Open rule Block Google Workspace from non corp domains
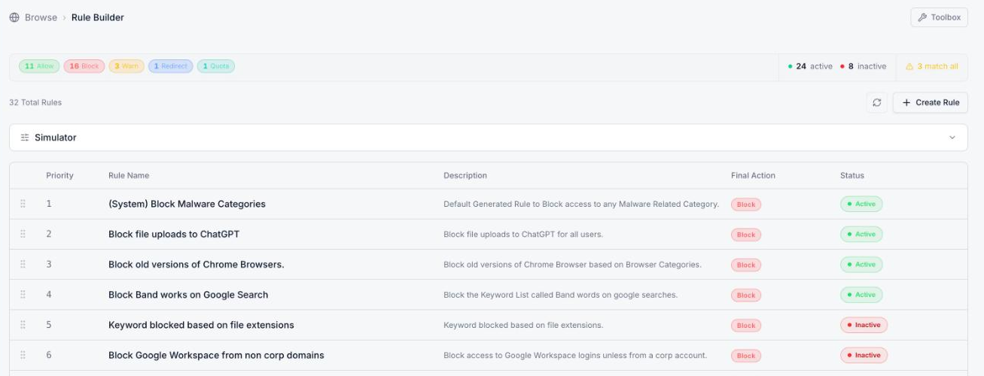The width and height of the screenshot is (984, 376). point(216,355)
